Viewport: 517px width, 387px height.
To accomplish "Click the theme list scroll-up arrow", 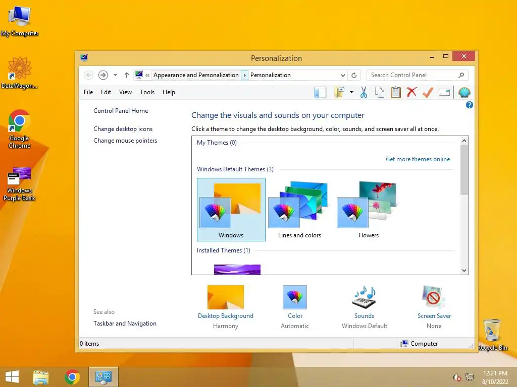I will tap(464, 141).
